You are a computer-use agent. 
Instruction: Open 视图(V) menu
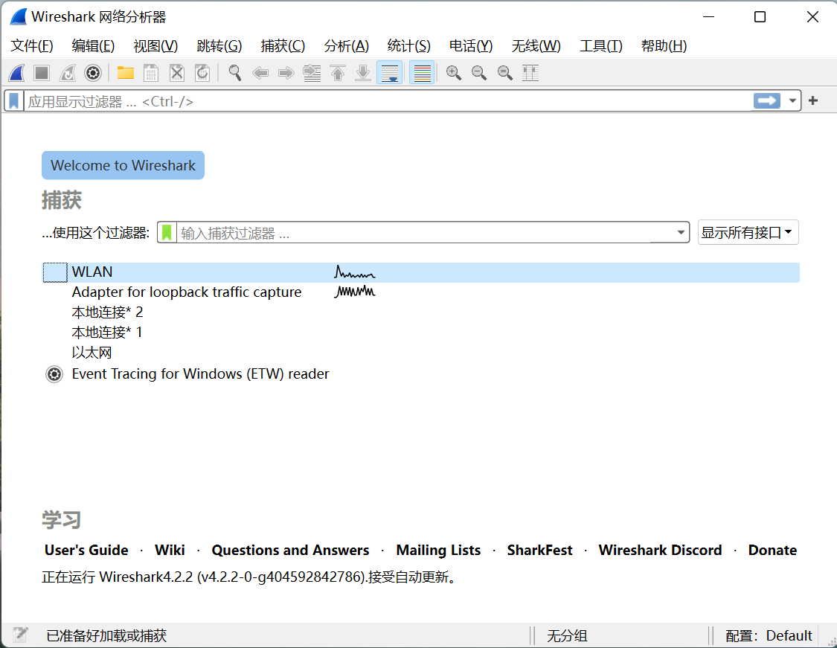(155, 46)
